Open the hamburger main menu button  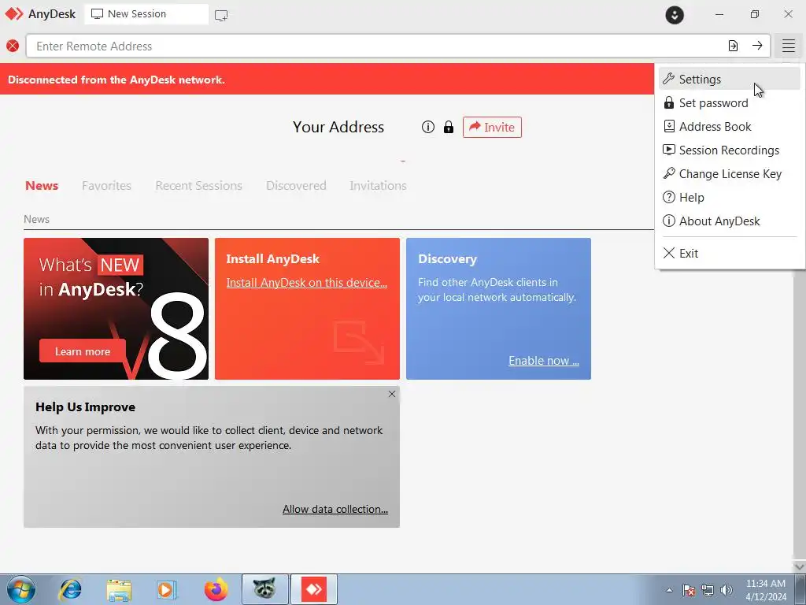[788, 46]
